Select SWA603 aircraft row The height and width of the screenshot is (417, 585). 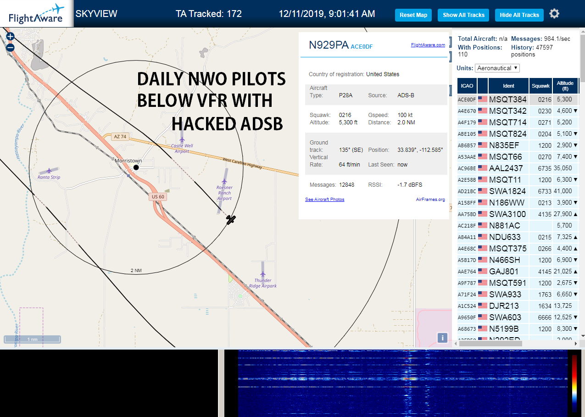pyautogui.click(x=518, y=317)
